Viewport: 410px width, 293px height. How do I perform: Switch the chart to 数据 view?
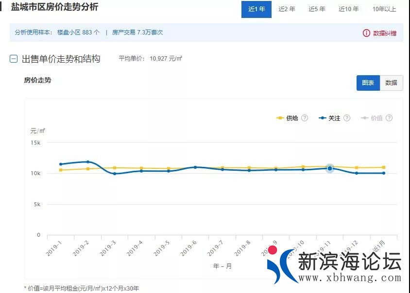tap(391, 82)
